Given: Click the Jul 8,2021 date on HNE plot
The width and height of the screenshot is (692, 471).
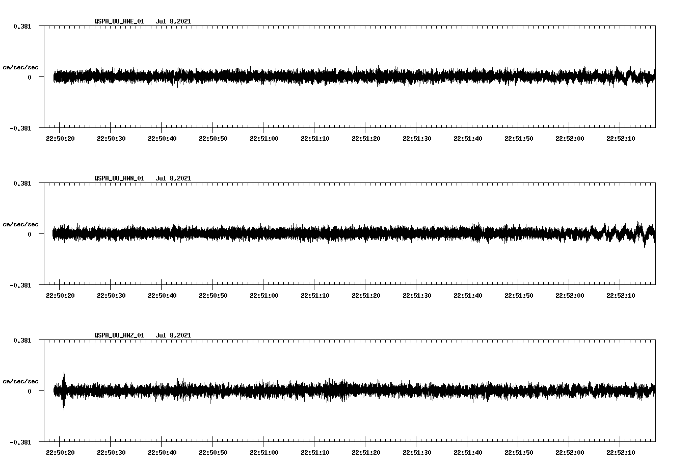Looking at the screenshot, I should click(x=173, y=21).
